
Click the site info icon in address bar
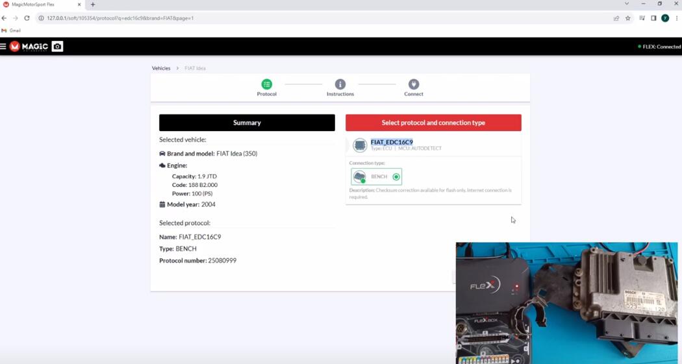(42, 18)
